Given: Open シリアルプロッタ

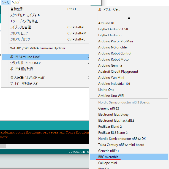Looking at the screenshot, I should [x=45, y=39].
